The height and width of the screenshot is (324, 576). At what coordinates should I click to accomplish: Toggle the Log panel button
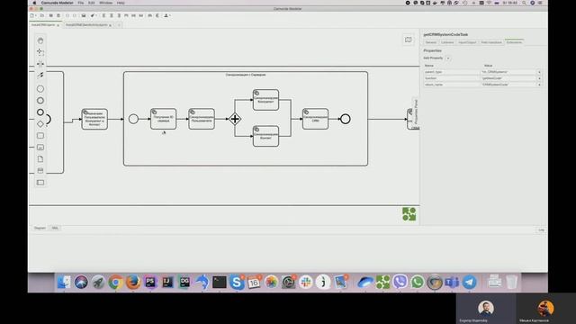tap(542, 230)
